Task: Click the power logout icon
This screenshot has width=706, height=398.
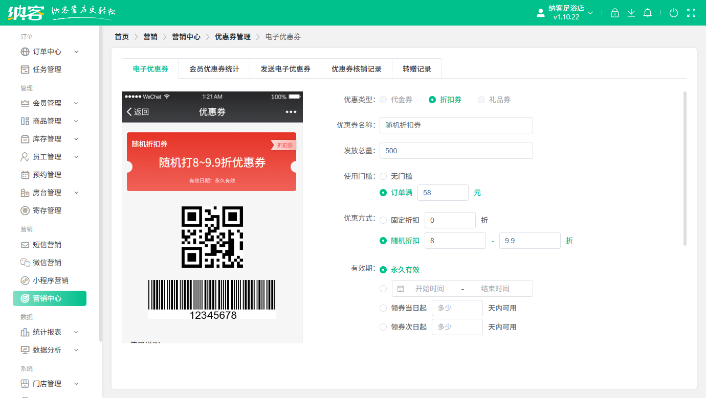Action: click(x=674, y=13)
